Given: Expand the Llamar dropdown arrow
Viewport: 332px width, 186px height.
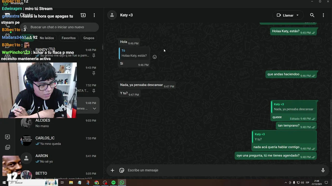Looking at the screenshot, I should pos(298,15).
